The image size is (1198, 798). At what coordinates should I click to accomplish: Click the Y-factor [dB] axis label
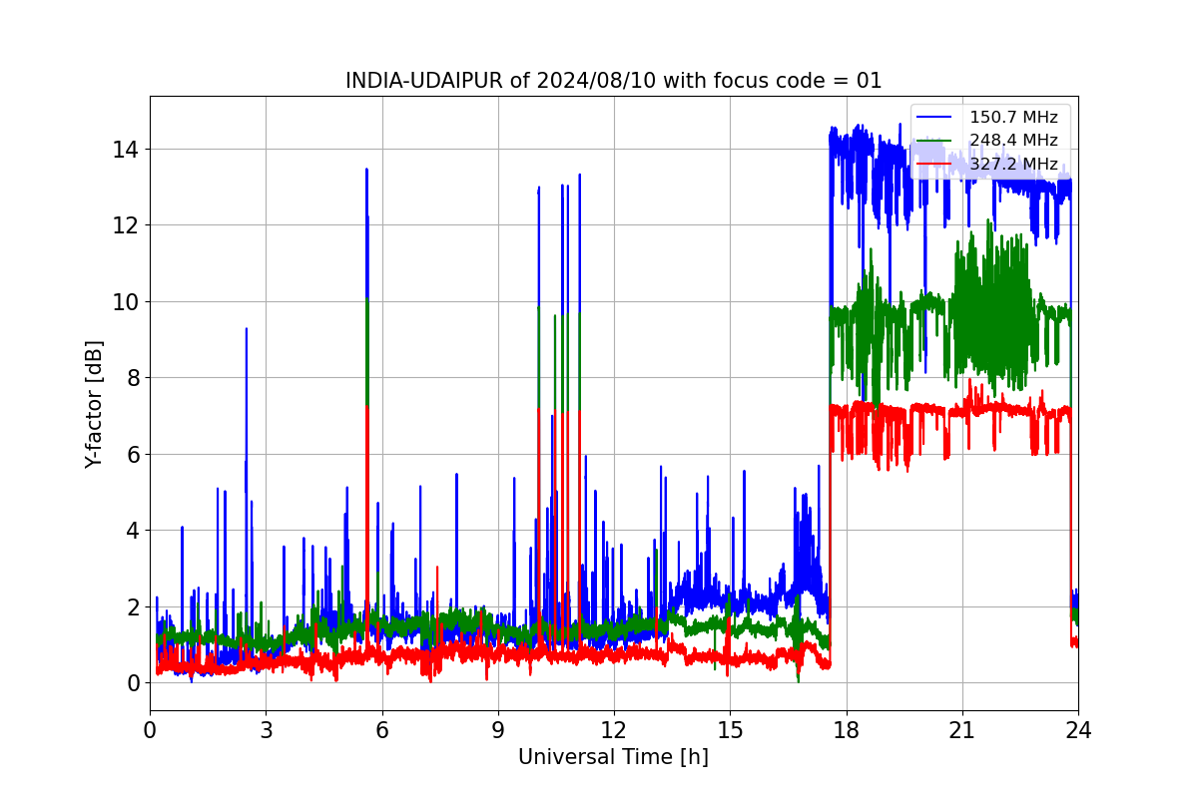click(93, 403)
